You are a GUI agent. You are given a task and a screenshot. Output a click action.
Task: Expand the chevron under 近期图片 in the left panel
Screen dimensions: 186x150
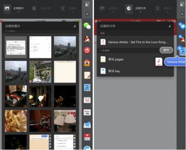coord(19,12)
